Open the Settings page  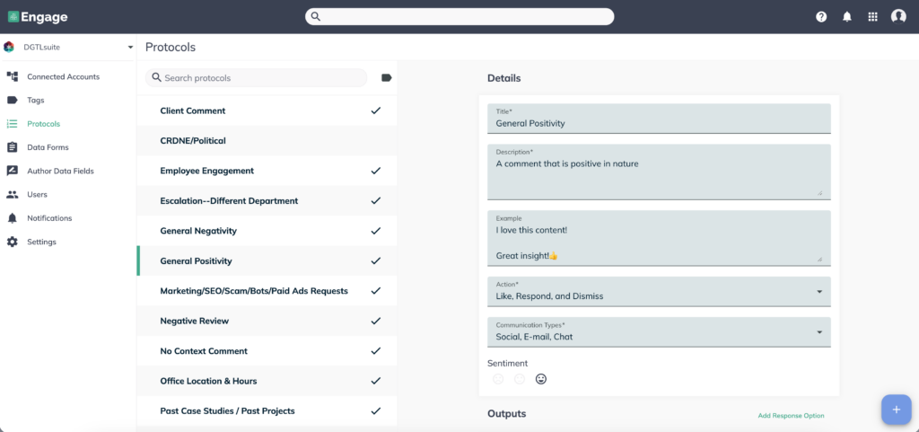(x=41, y=242)
